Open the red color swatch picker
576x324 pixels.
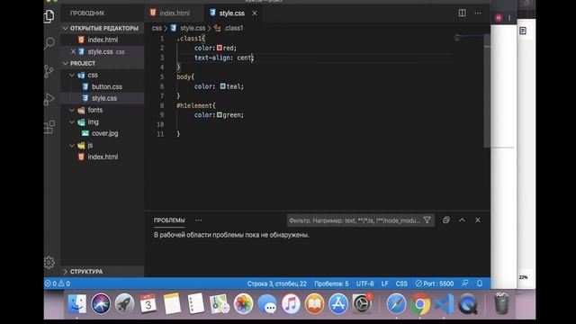click(220, 48)
